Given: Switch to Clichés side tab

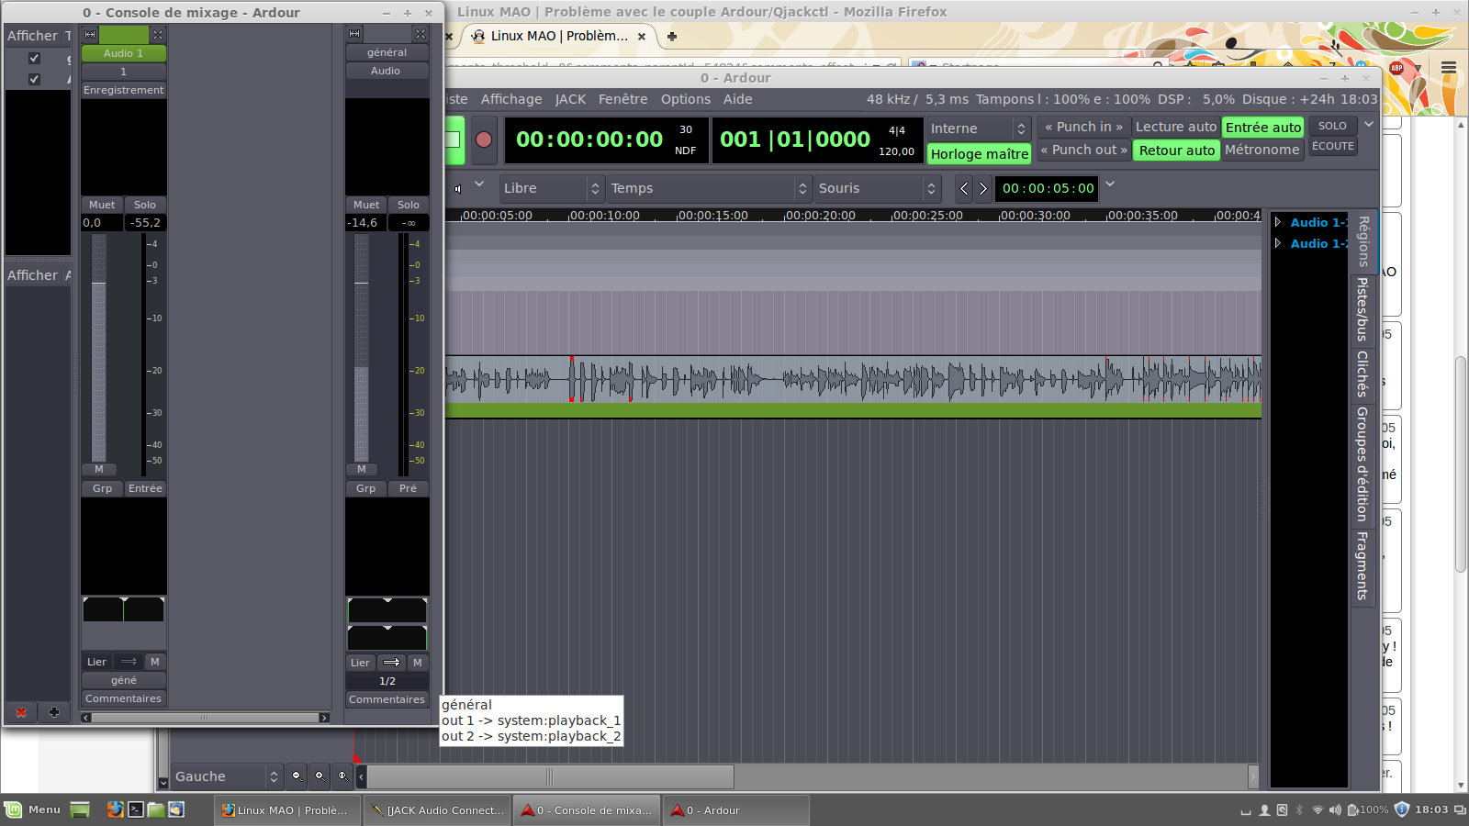Looking at the screenshot, I should (x=1362, y=374).
